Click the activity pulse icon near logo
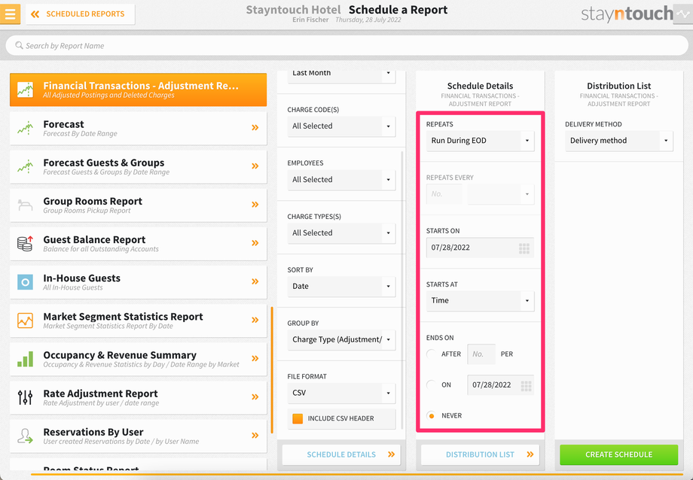 click(683, 14)
